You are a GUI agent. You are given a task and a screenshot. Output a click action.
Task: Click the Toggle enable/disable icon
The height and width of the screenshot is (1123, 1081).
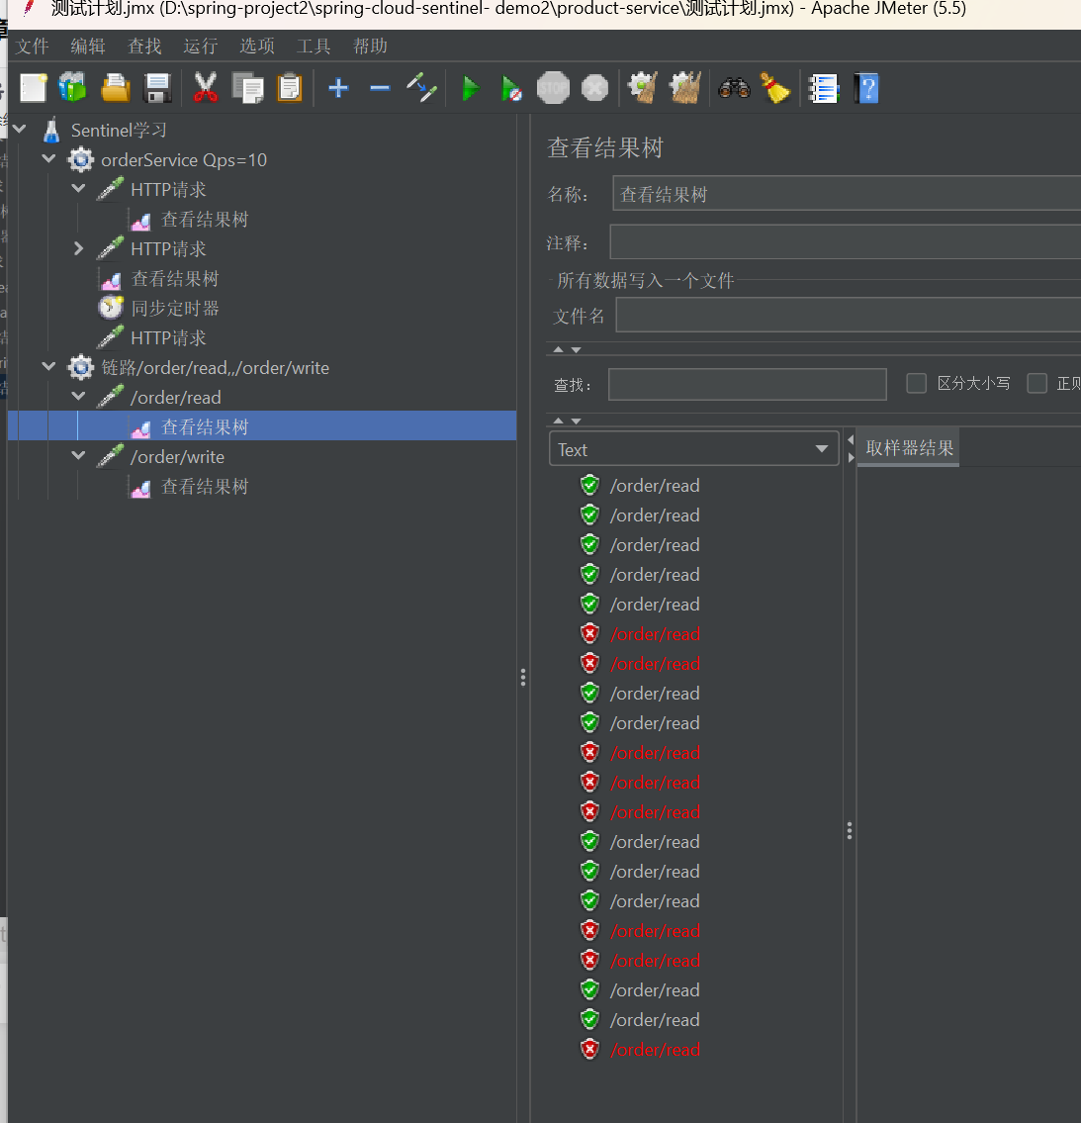pyautogui.click(x=421, y=88)
